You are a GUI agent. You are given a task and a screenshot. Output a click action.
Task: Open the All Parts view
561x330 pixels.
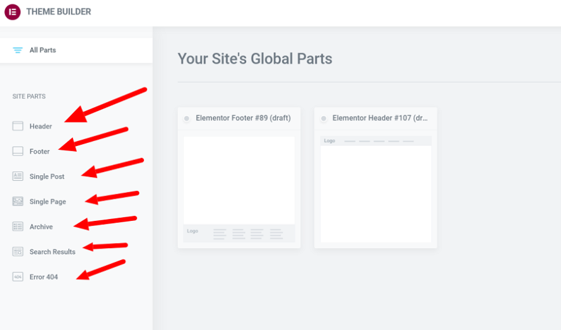point(76,50)
